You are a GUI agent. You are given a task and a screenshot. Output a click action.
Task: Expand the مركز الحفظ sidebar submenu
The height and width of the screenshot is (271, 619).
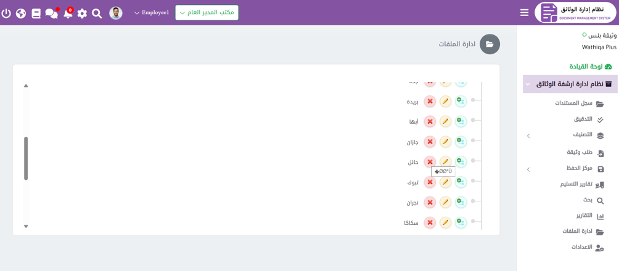[x=528, y=169]
